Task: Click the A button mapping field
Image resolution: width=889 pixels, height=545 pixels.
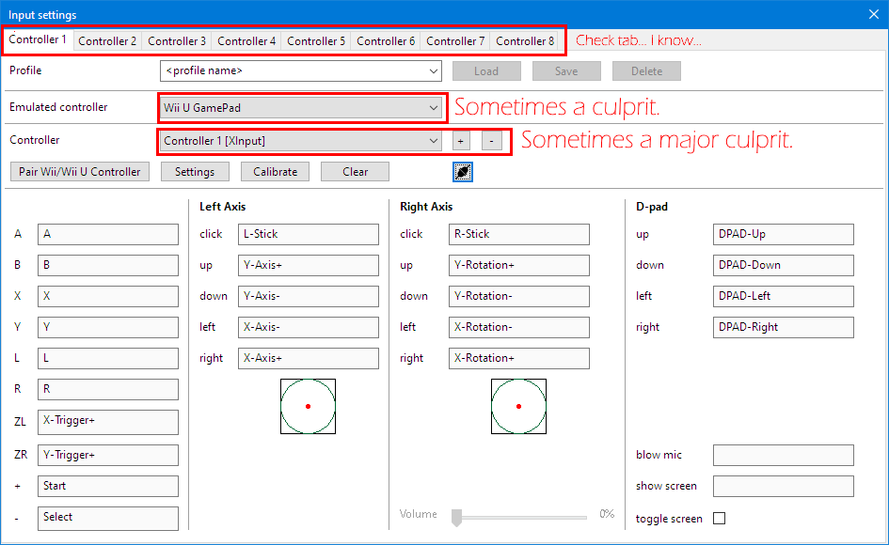Action: [x=108, y=234]
